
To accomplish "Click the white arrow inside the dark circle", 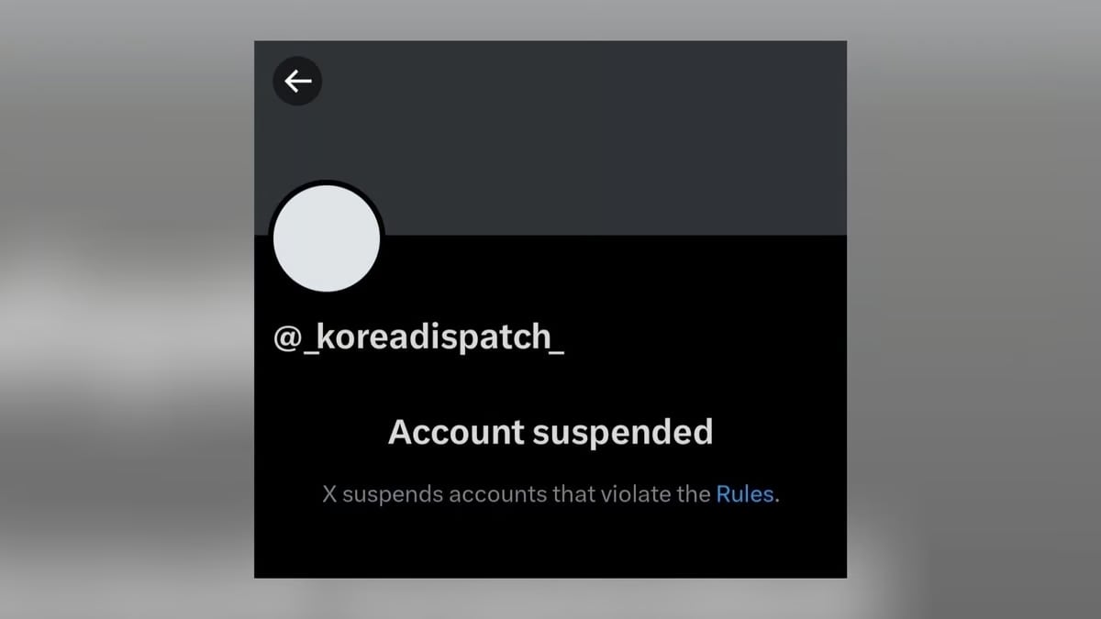I will 297,82.
